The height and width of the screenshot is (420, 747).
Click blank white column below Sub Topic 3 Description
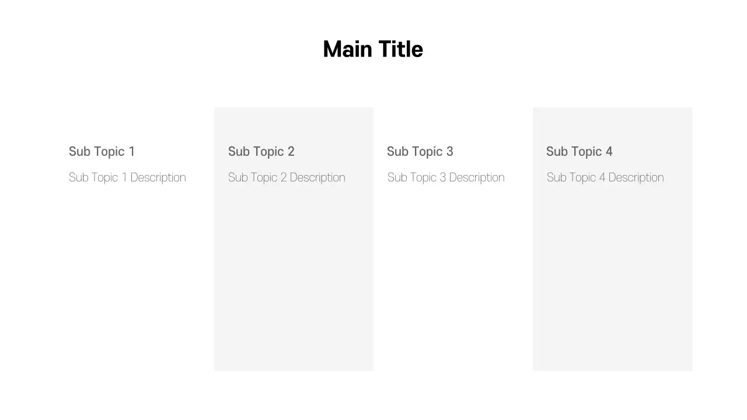coord(453,280)
